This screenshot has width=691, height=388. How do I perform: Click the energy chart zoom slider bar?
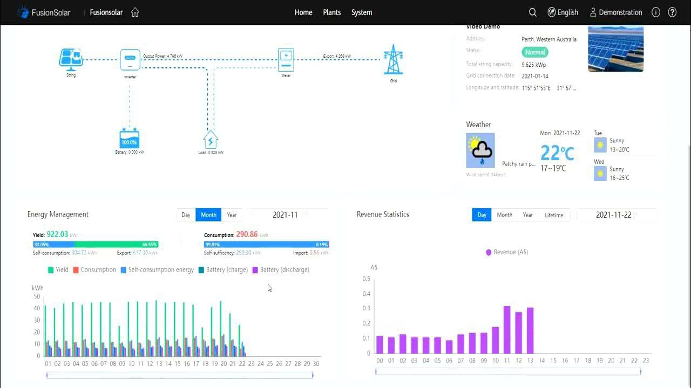click(x=180, y=375)
